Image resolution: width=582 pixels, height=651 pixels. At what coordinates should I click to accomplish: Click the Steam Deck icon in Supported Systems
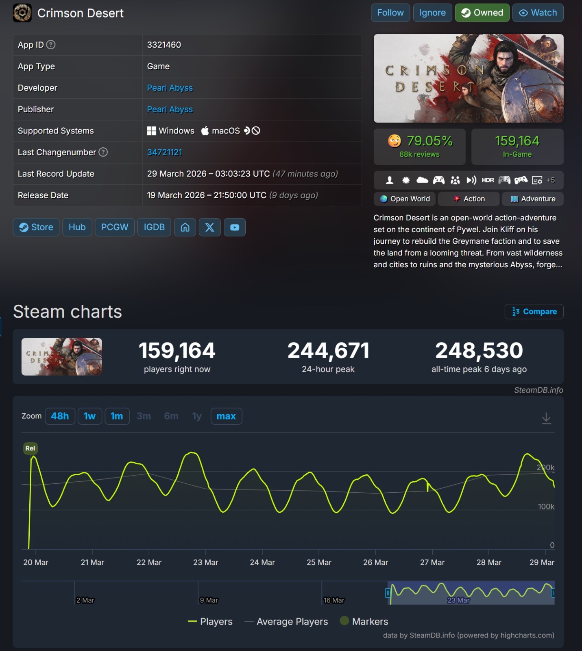(246, 131)
